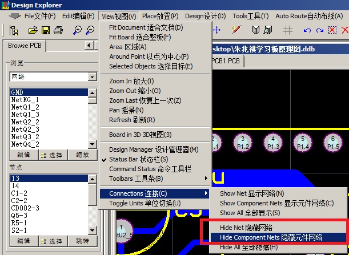Click the 跳转 button under the node list

[82, 240]
